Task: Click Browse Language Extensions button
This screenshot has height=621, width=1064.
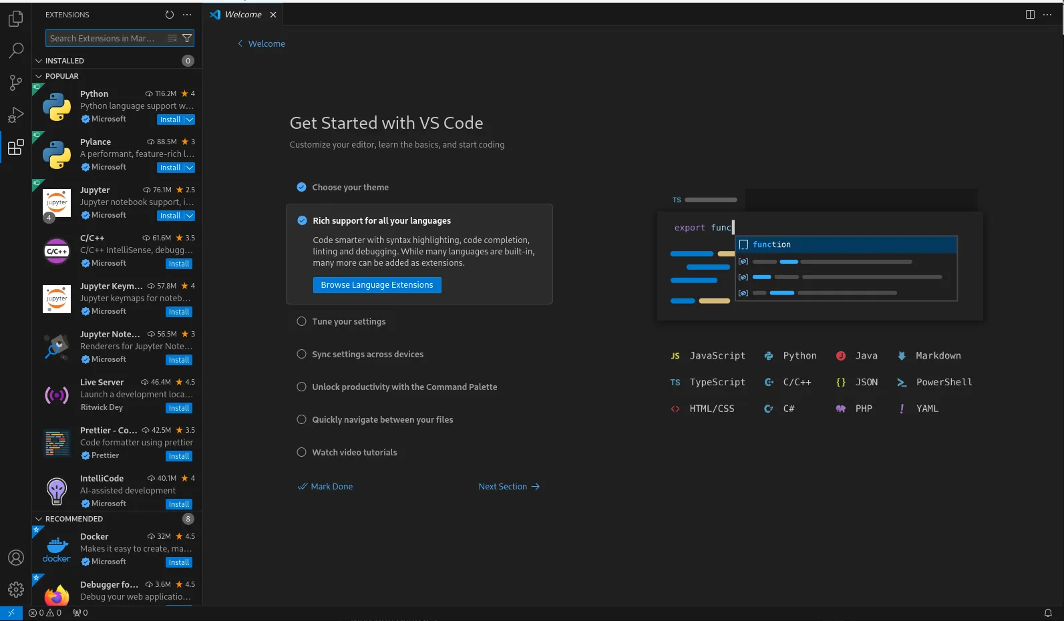Action: click(x=377, y=285)
